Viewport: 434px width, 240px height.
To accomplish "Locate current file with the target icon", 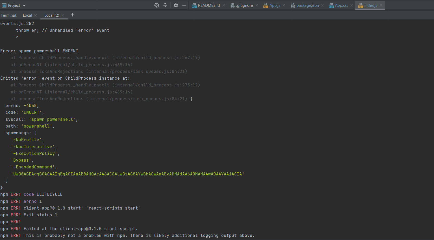I will click(157, 5).
